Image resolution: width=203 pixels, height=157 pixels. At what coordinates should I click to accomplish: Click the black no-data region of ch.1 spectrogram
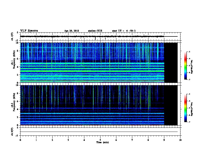tap(171, 63)
